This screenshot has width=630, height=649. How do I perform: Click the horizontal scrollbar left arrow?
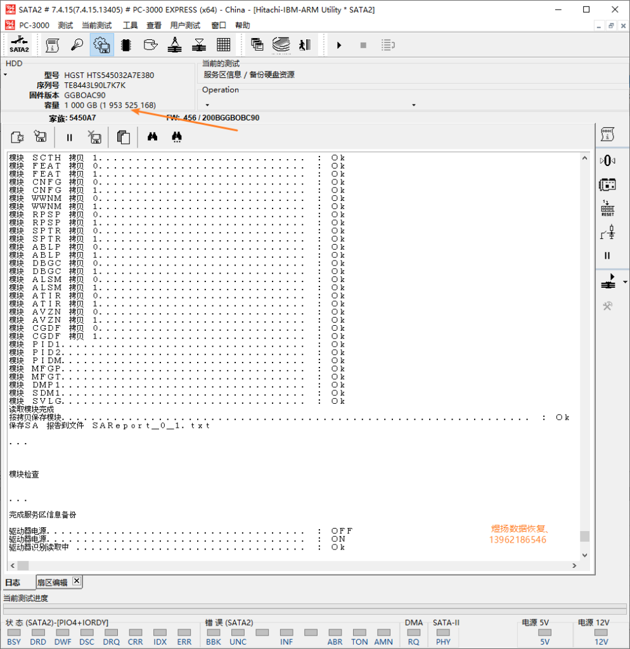click(13, 565)
